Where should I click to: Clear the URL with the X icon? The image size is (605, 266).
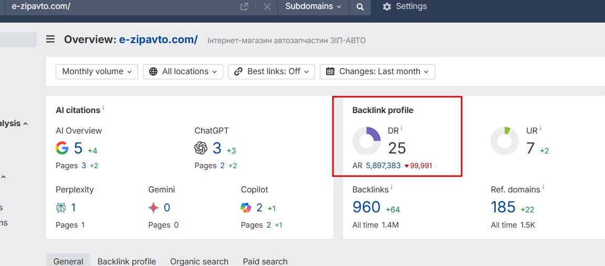(267, 7)
